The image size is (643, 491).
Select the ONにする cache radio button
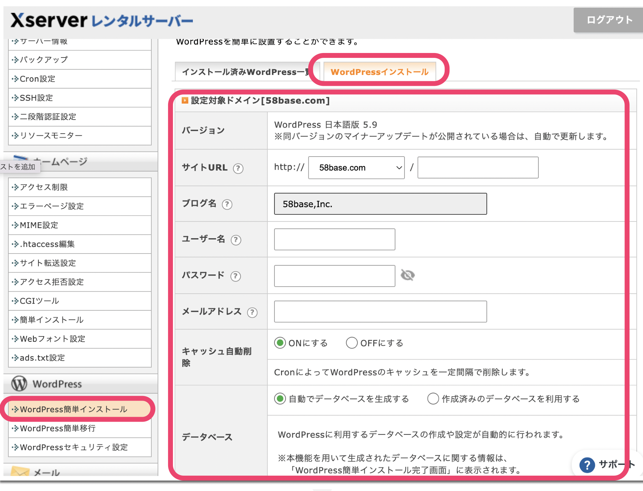pos(280,343)
